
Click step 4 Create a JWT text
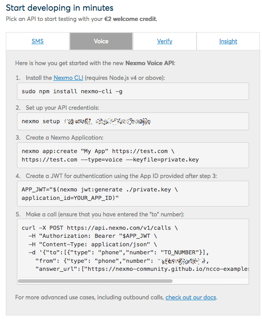coord(121,176)
